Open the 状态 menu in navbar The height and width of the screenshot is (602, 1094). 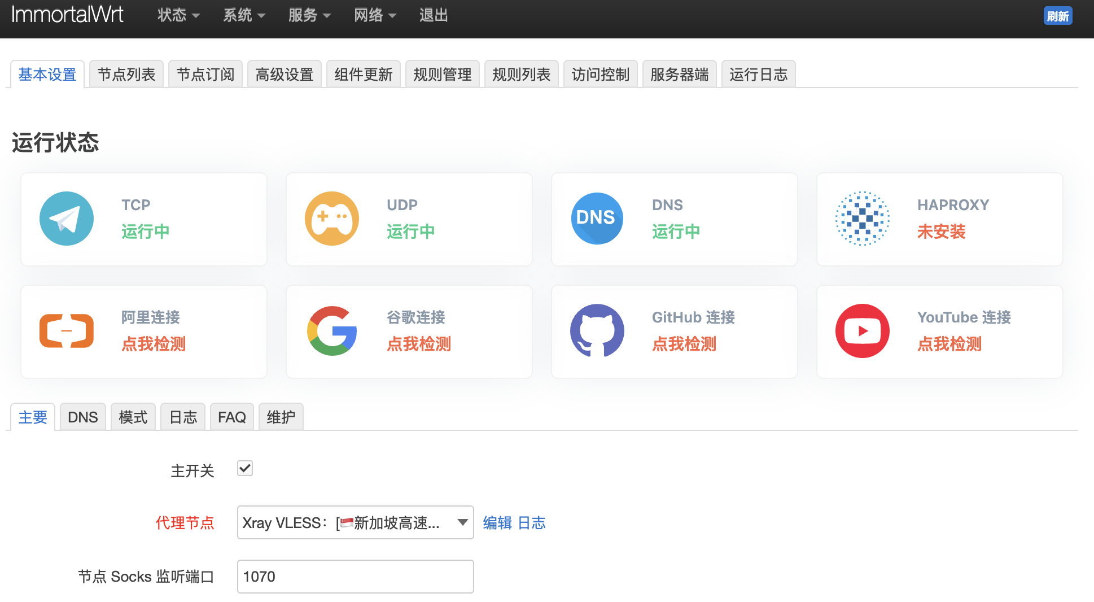[178, 15]
